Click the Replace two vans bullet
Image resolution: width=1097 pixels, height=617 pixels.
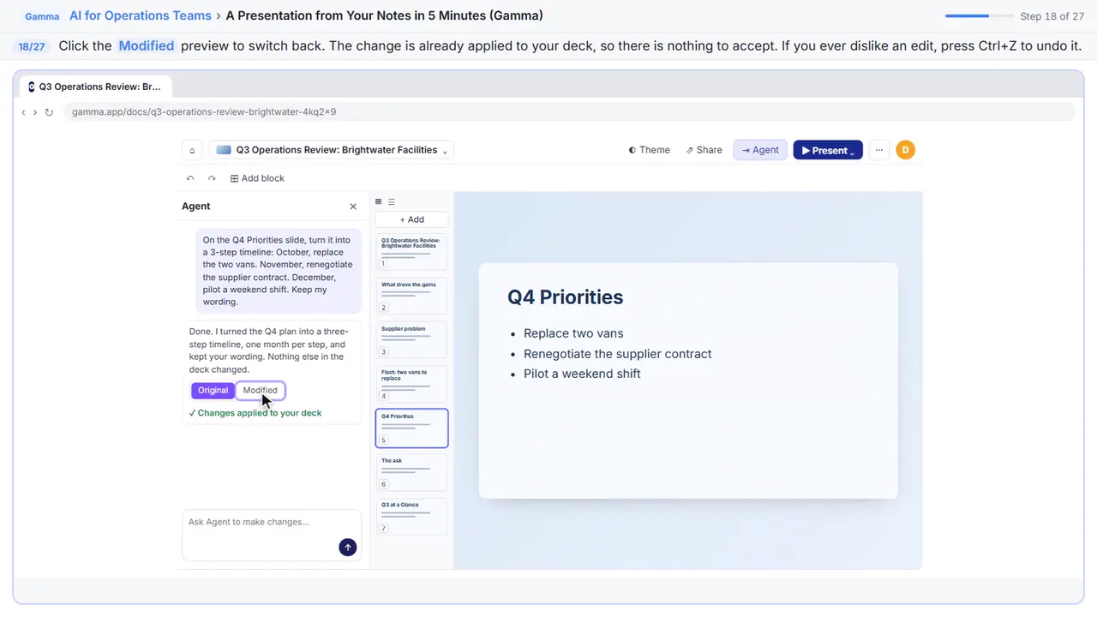[x=573, y=333]
